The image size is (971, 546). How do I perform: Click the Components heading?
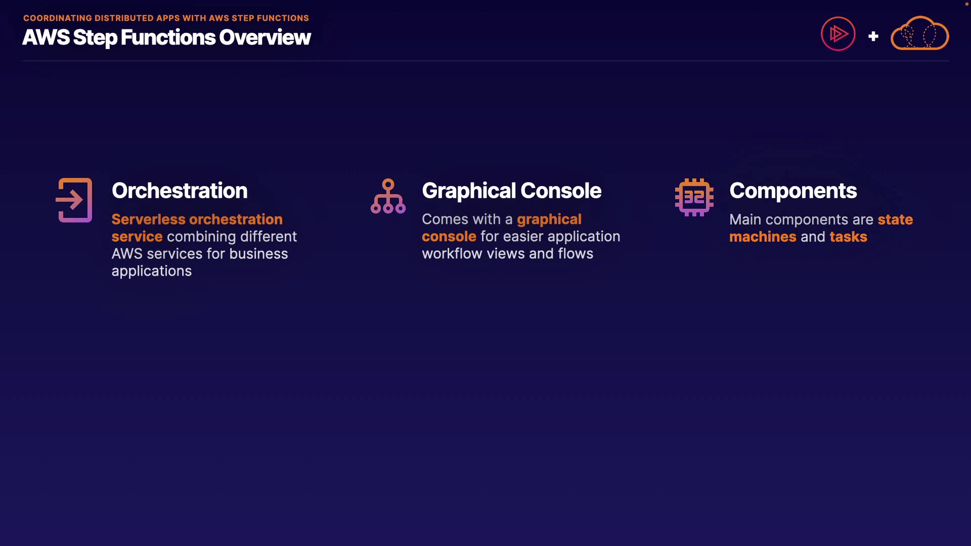click(792, 191)
